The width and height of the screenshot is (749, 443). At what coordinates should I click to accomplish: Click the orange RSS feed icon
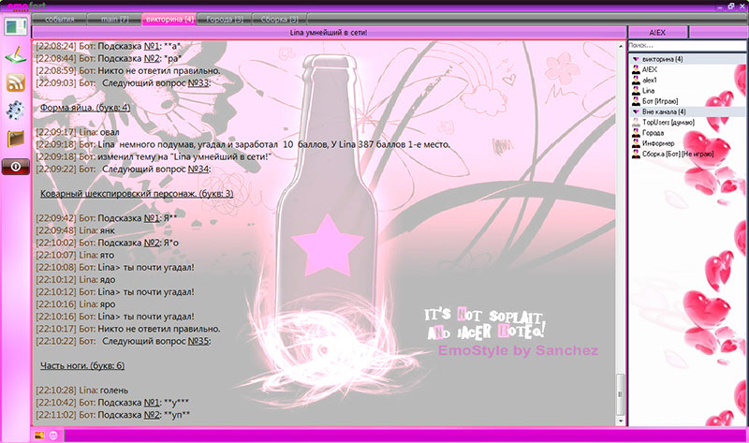tap(16, 82)
